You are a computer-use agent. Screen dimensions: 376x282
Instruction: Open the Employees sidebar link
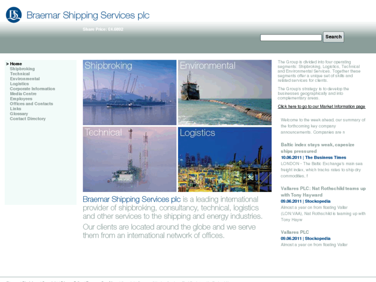(x=21, y=99)
